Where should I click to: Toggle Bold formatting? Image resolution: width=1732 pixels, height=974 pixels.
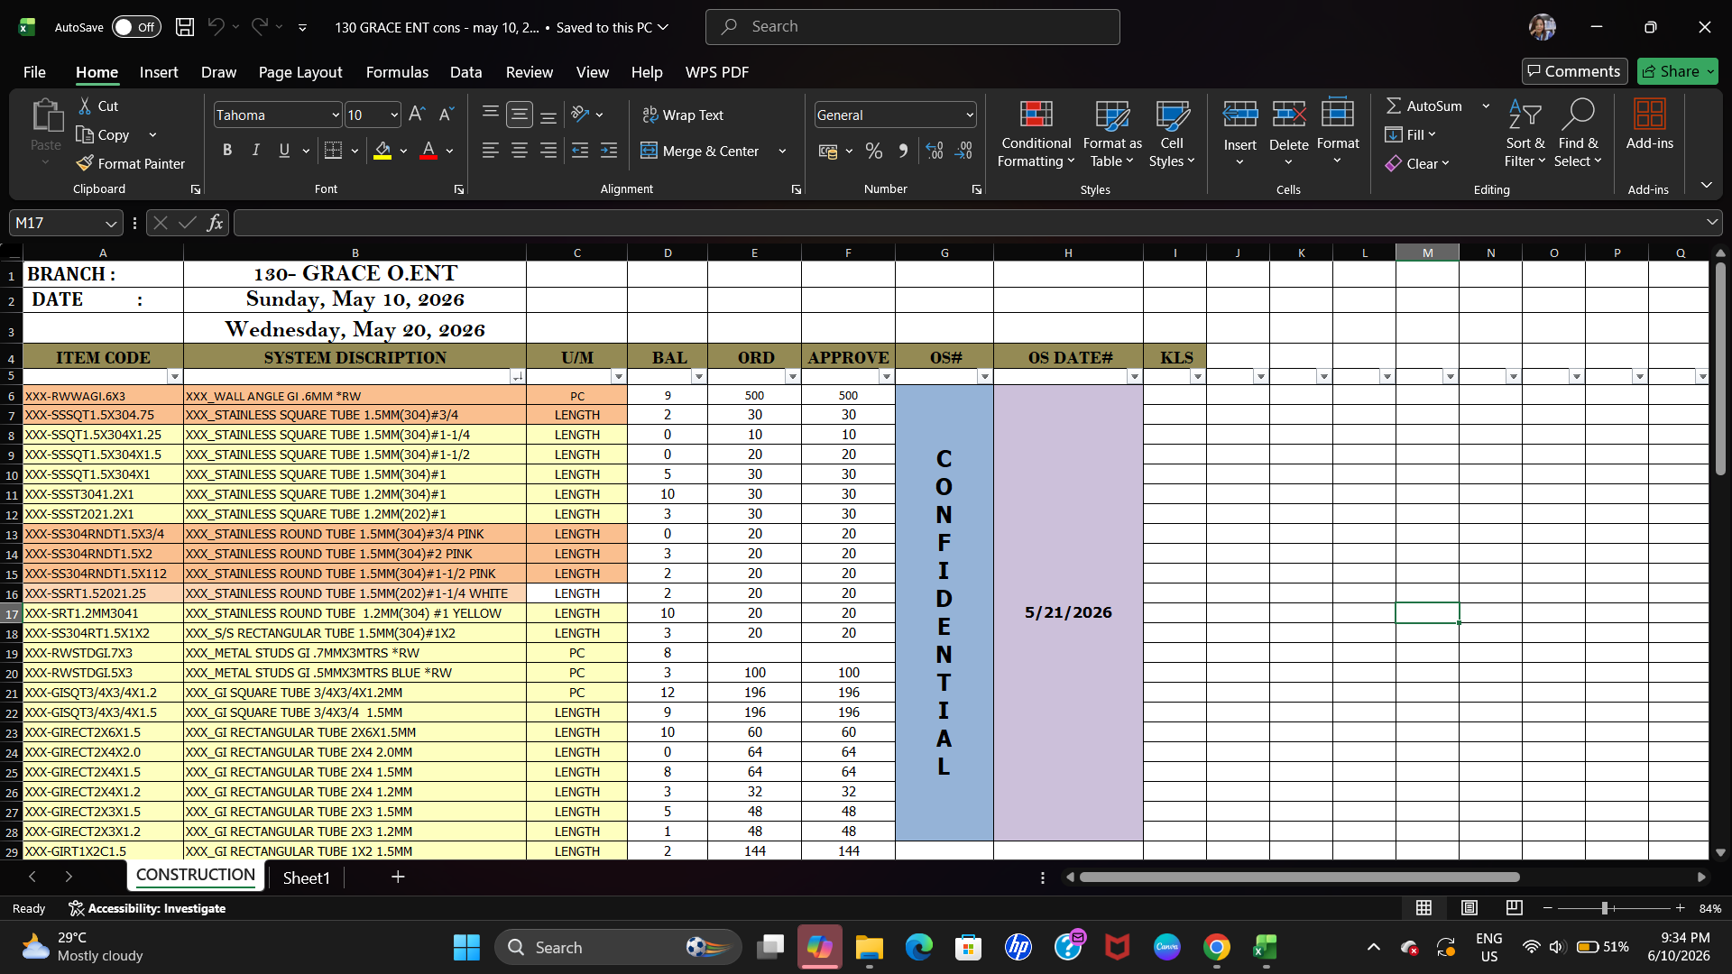coord(227,151)
